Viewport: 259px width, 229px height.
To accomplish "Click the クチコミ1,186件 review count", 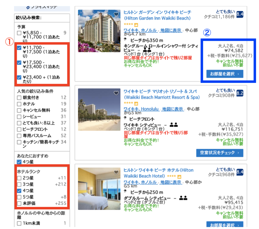I will (x=219, y=17).
